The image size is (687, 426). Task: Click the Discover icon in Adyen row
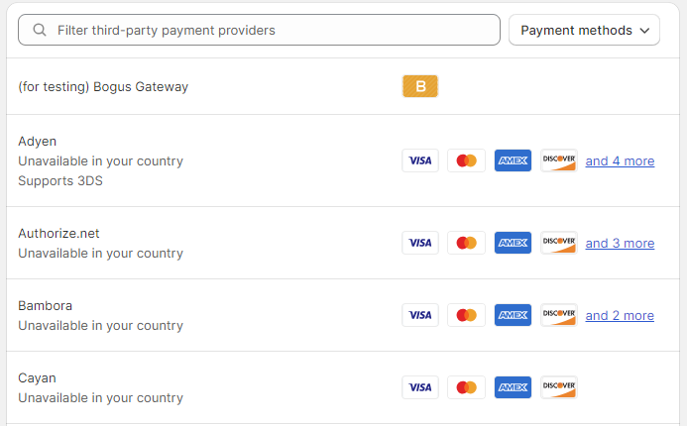click(559, 160)
